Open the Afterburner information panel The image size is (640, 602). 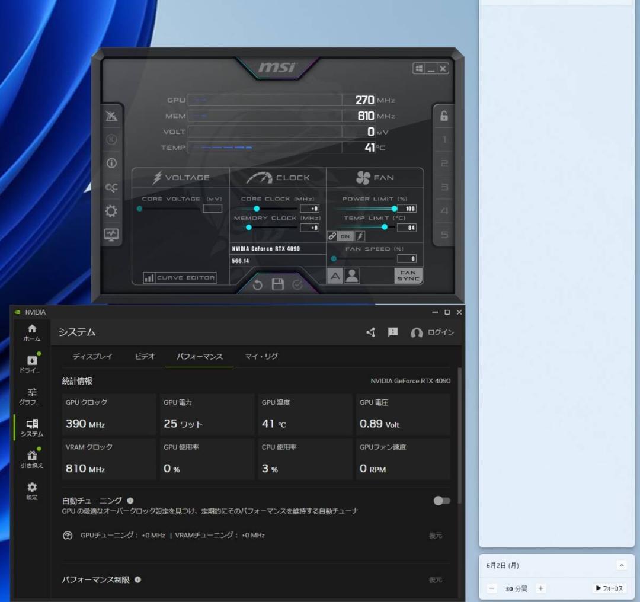[111, 163]
